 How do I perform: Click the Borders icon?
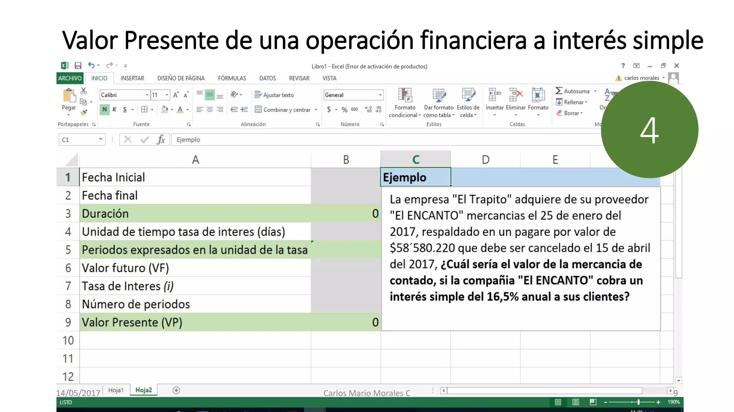click(144, 109)
